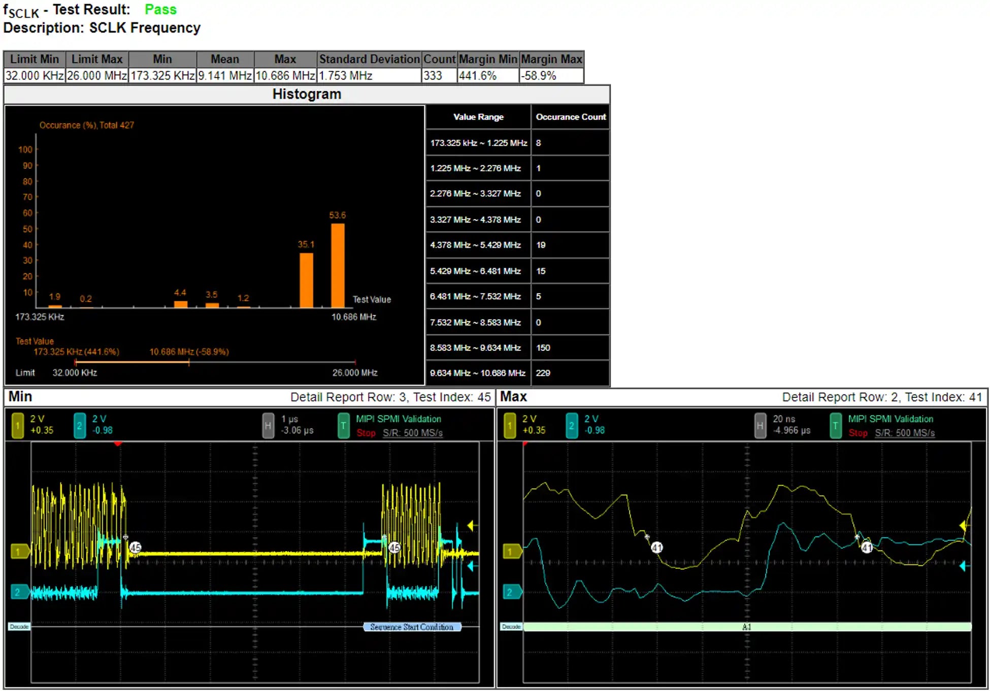
Task: Click the Standard Deviation column header
Action: pyautogui.click(x=369, y=59)
